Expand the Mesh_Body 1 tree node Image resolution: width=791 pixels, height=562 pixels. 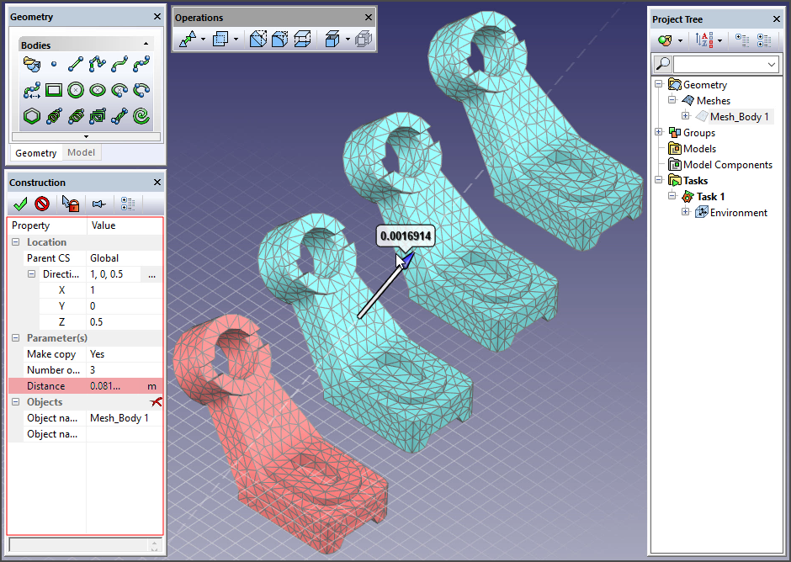tap(685, 117)
